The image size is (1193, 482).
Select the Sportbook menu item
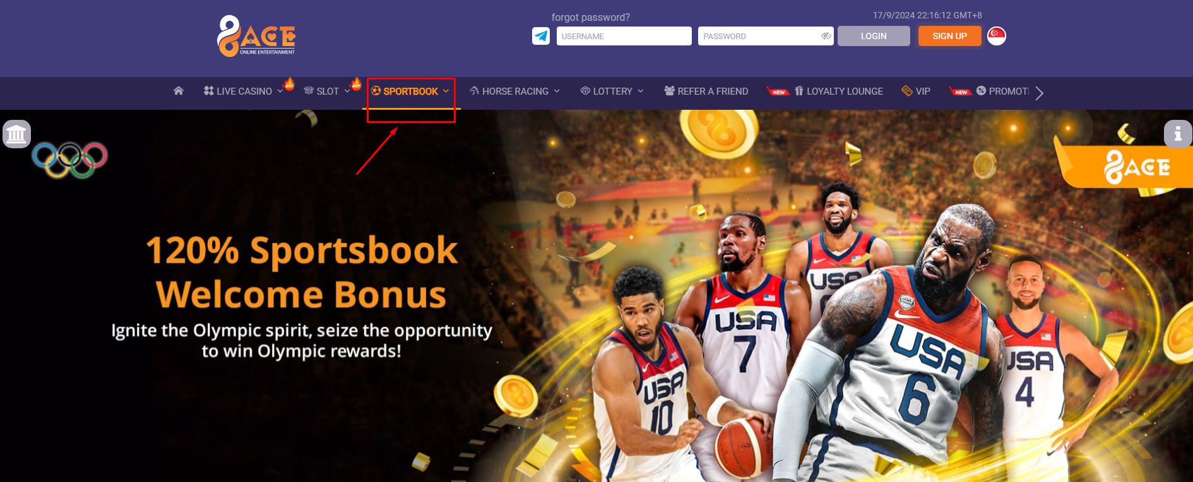411,91
